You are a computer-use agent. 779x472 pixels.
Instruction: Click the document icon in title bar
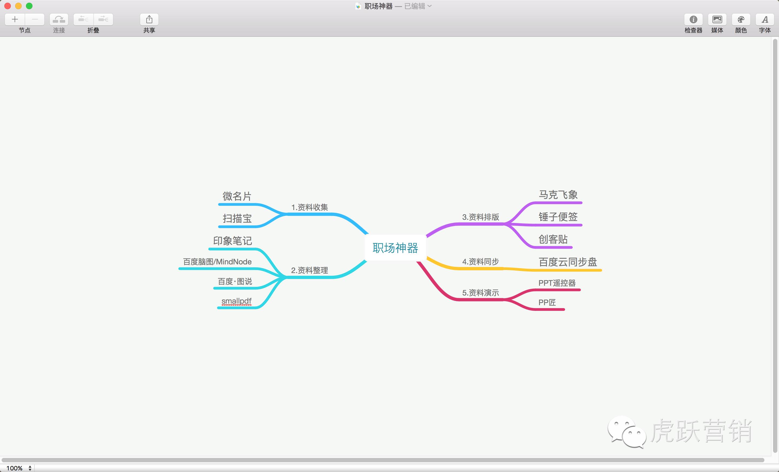[x=358, y=6]
